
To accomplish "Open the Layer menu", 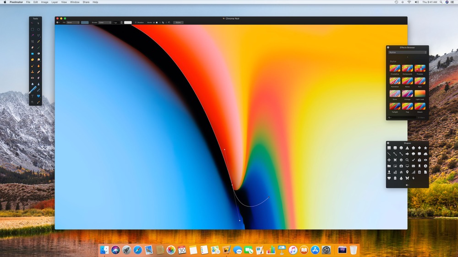I will click(55, 2).
